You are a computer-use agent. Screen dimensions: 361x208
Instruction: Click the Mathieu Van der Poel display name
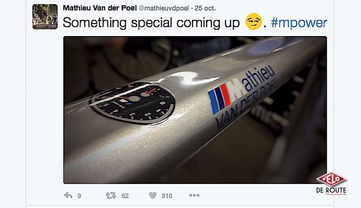tap(100, 8)
